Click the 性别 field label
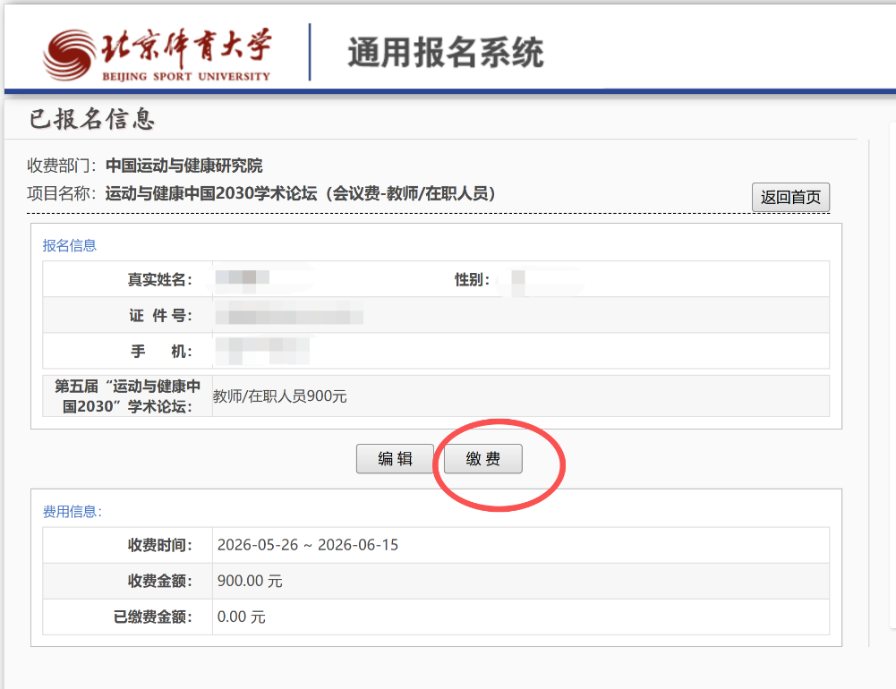The width and height of the screenshot is (896, 689). pos(472,279)
